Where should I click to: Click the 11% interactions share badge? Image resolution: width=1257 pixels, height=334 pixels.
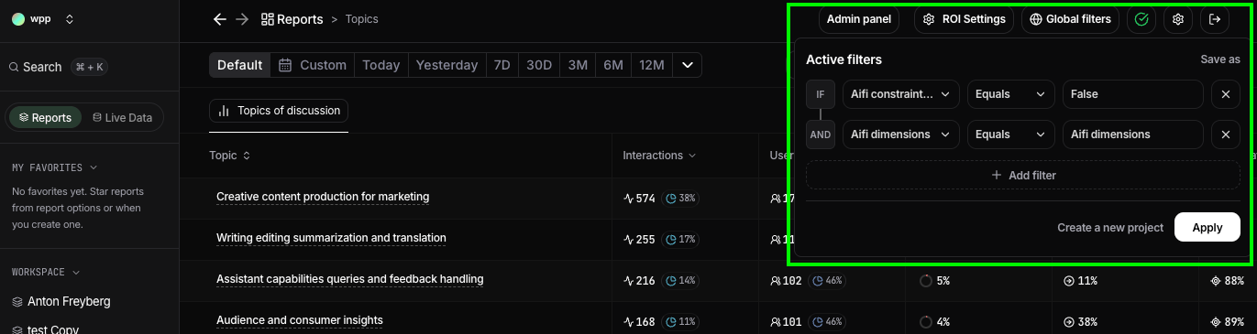coord(680,321)
